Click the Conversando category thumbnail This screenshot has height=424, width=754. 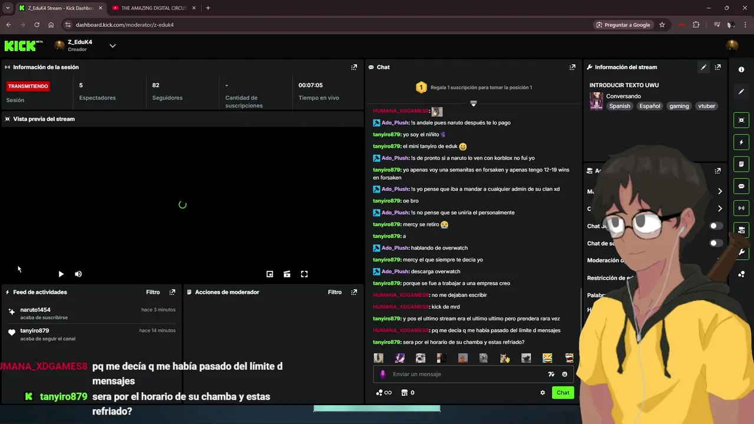click(x=596, y=101)
